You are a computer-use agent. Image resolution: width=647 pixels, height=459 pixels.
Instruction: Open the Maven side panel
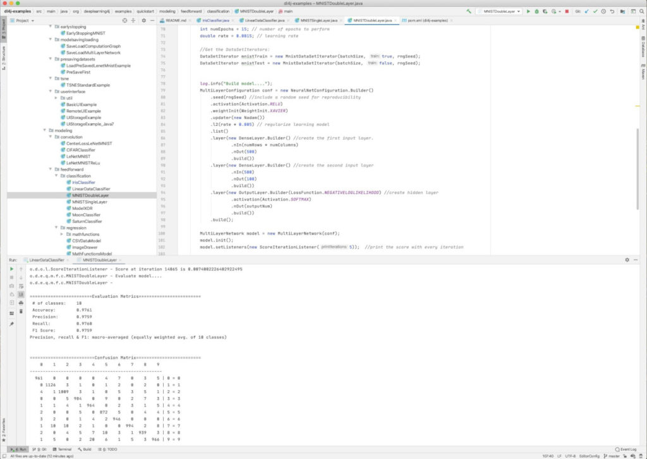pyautogui.click(x=643, y=71)
